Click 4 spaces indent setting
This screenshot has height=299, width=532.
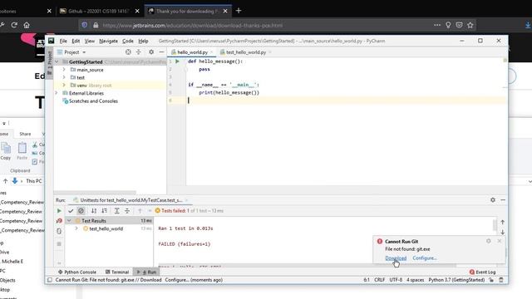point(416,280)
